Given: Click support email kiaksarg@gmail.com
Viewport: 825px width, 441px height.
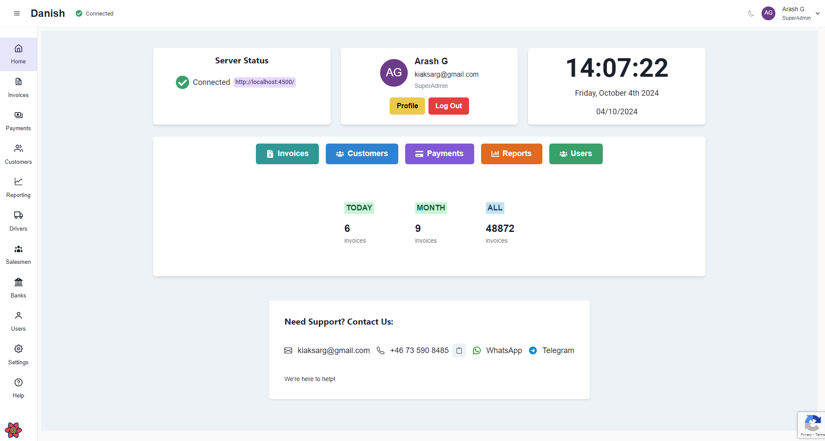Looking at the screenshot, I should (x=334, y=350).
